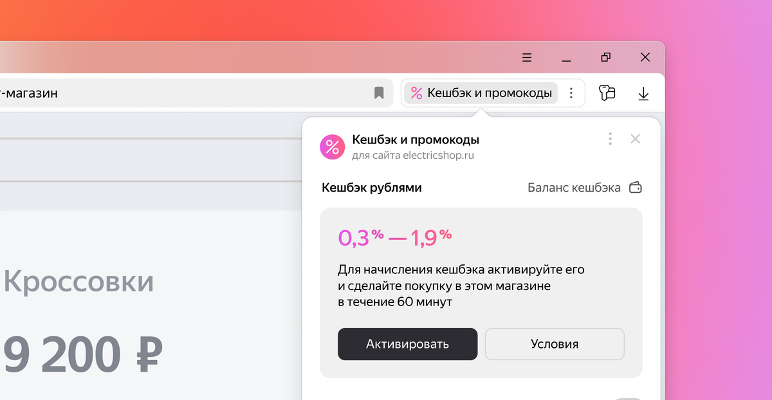Open the browser hamburger menu
Image resolution: width=772 pixels, height=400 pixels.
pos(526,57)
